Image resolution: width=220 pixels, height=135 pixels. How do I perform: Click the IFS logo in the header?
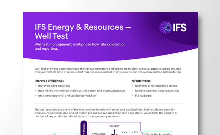(173, 27)
